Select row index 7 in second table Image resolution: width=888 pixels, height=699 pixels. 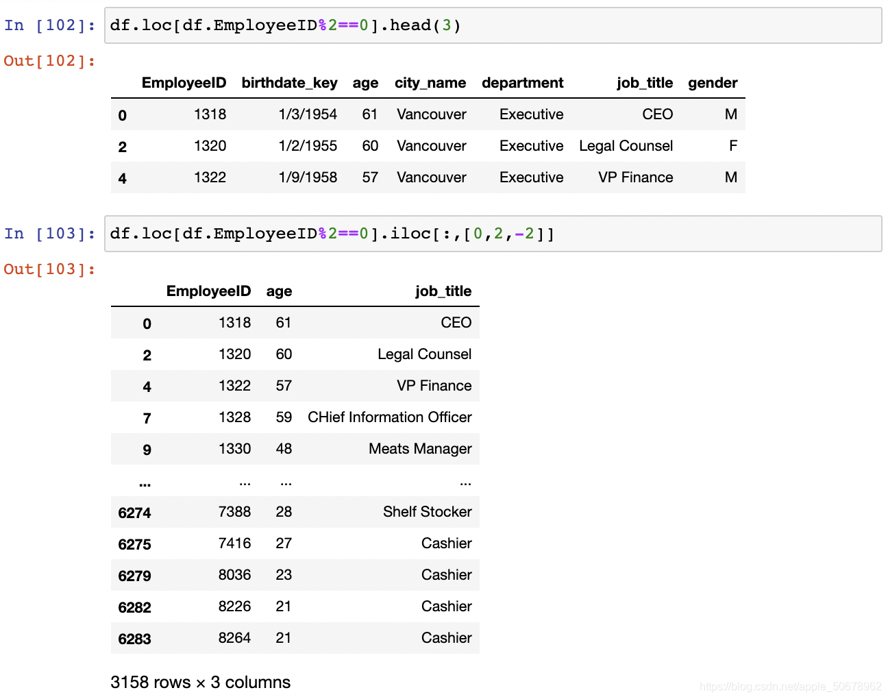pos(147,419)
